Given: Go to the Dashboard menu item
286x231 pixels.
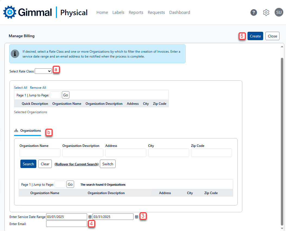Looking at the screenshot, I should tap(180, 12).
